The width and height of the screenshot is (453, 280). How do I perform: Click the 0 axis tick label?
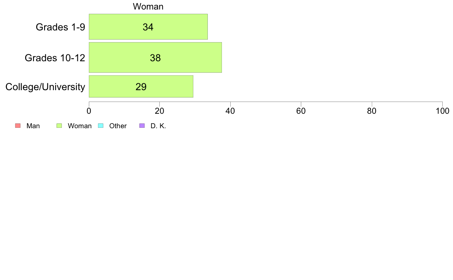89,111
